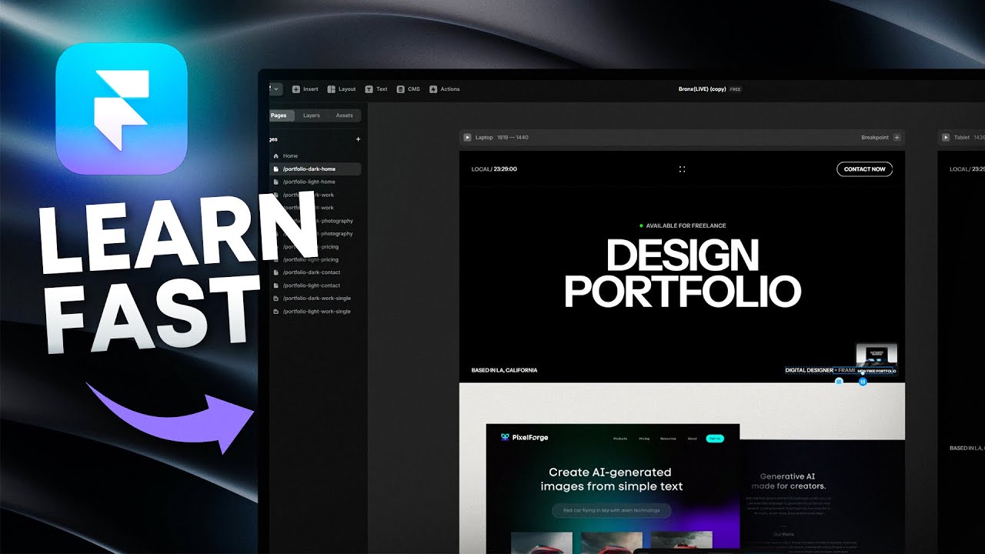
Task: Click the four-dot menu icon in the Laptop breakpoint header
Action: coord(682,169)
